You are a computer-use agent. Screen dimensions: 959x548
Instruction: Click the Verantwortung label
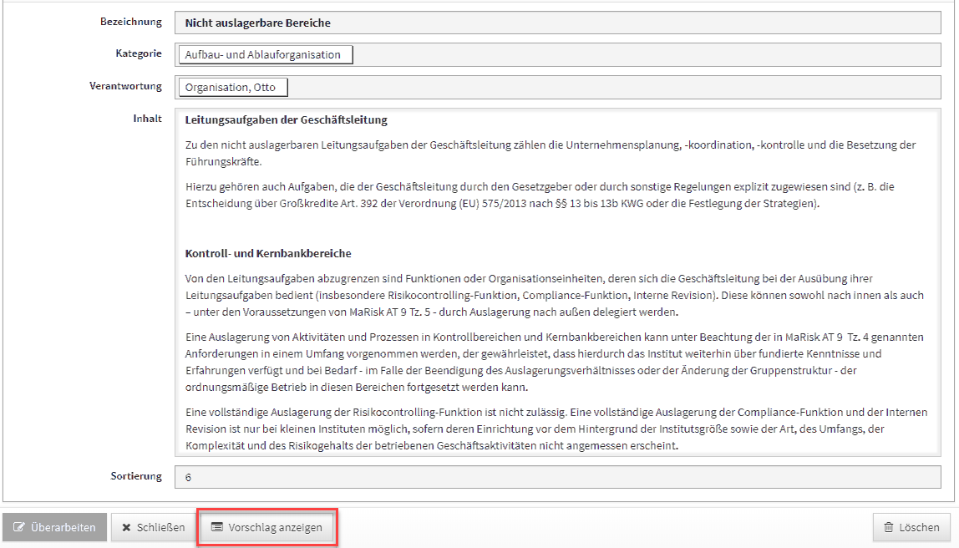125,85
